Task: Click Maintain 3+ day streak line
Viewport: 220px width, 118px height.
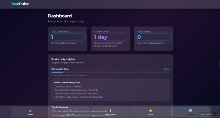Action: click(x=78, y=97)
